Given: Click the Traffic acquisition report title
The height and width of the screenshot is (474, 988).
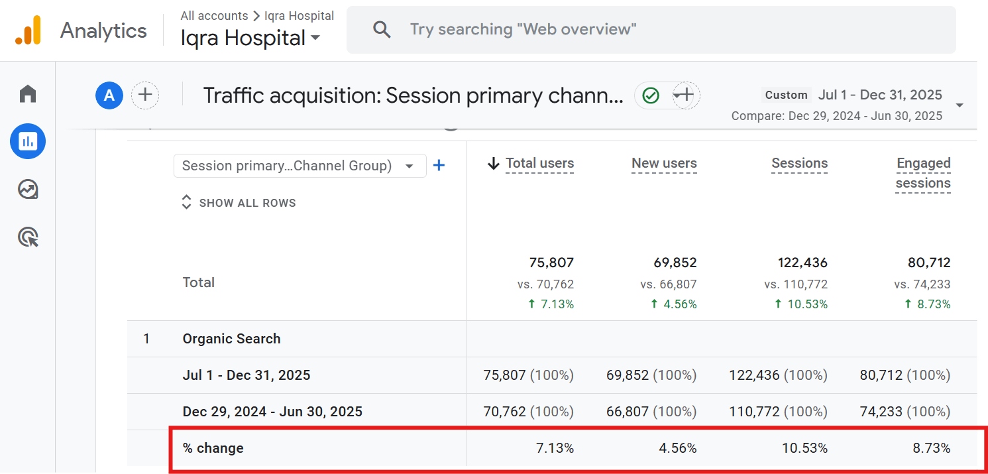Looking at the screenshot, I should tap(413, 95).
